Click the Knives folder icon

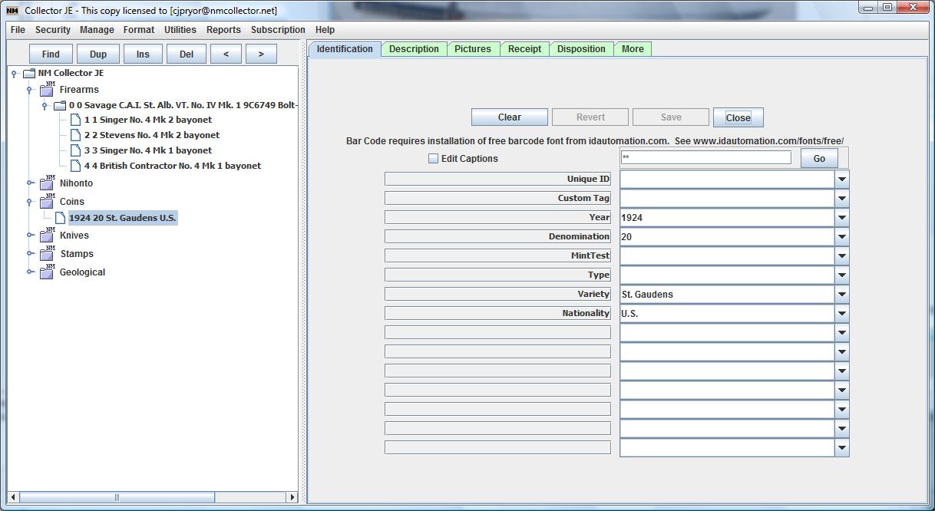47,236
